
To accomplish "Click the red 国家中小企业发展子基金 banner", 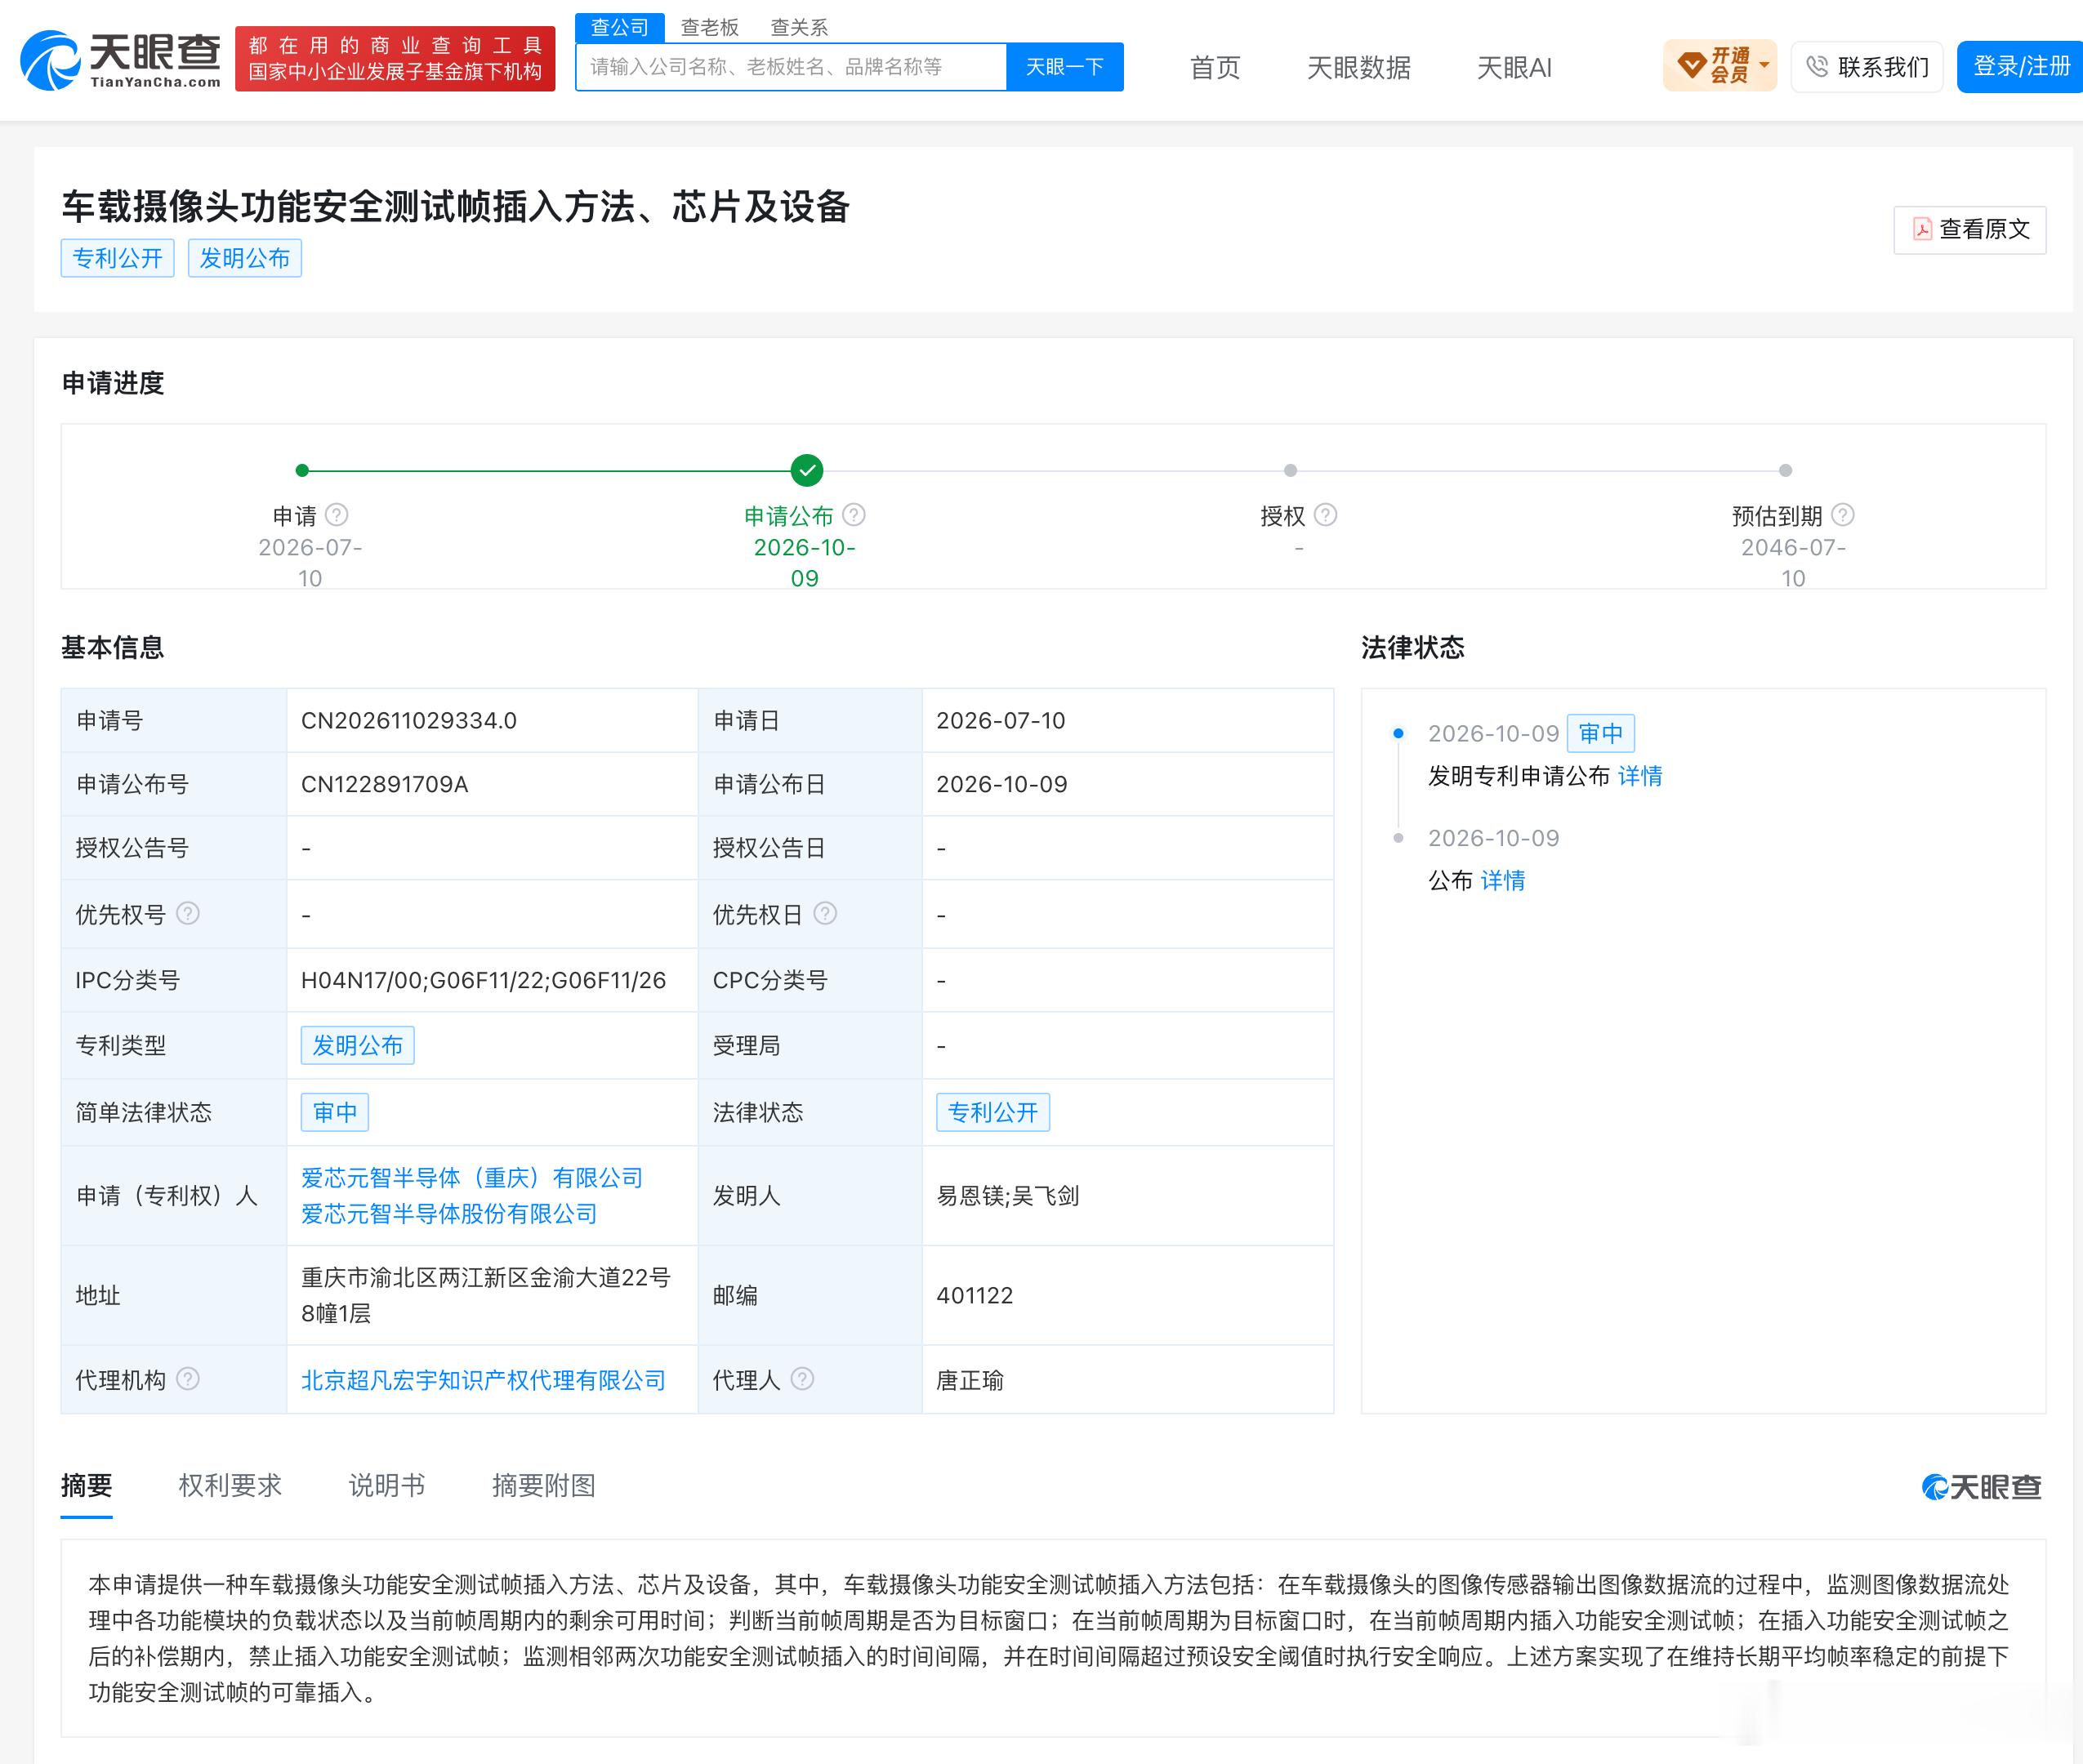I will (x=395, y=59).
